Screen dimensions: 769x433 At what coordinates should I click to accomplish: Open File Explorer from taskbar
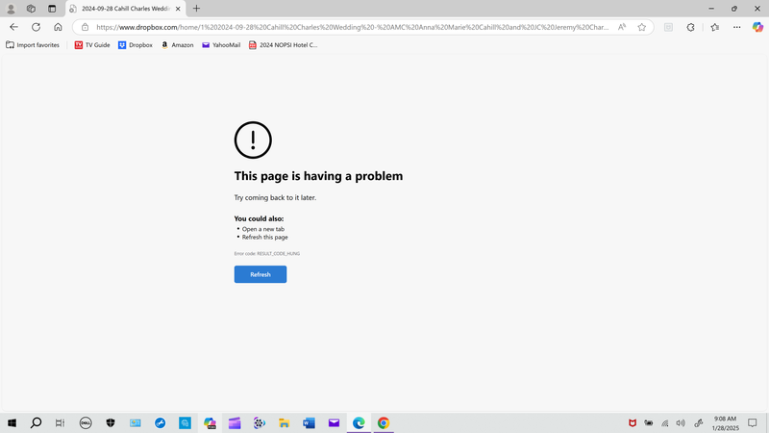tap(284, 422)
